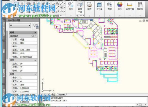The width and height of the screenshot is (148, 107).
Task: Switch to the 模型 tab
Action: (53, 94)
